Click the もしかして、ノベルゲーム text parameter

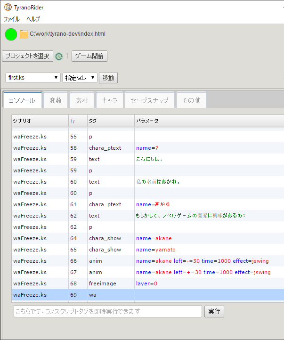[191, 216]
